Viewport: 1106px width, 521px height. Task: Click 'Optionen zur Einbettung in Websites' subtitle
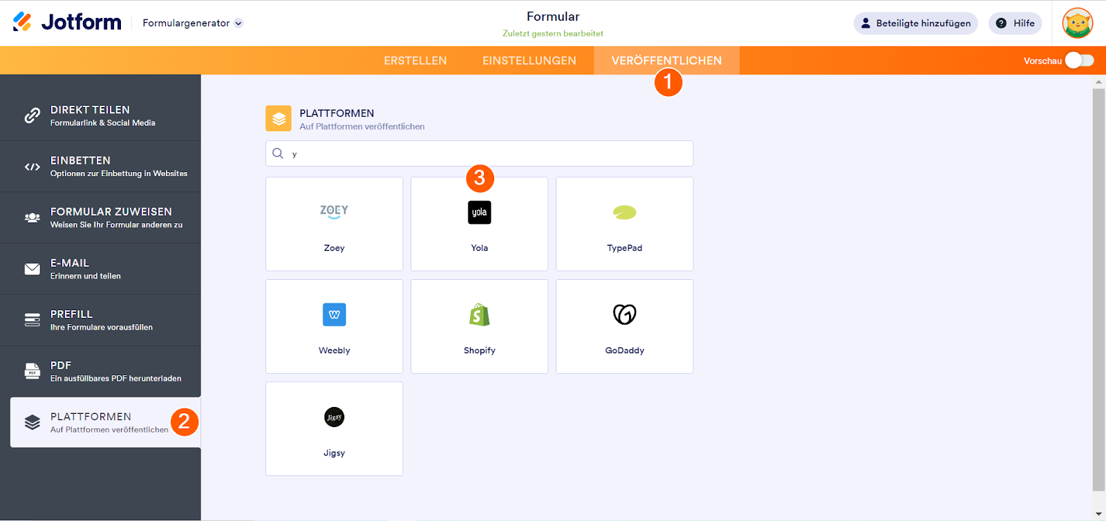[x=119, y=173]
